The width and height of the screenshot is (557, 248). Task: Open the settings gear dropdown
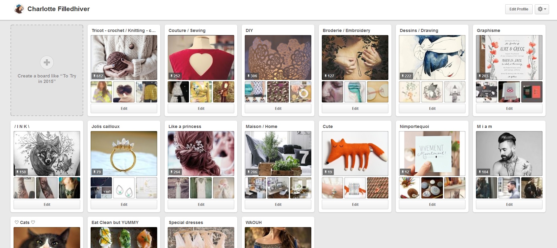coord(542,9)
